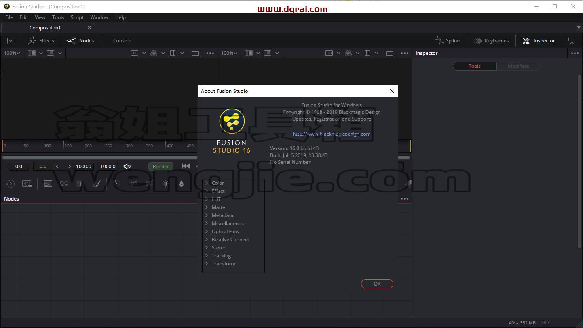Open the Effects library panel
This screenshot has width=583, height=328.
coord(41,41)
